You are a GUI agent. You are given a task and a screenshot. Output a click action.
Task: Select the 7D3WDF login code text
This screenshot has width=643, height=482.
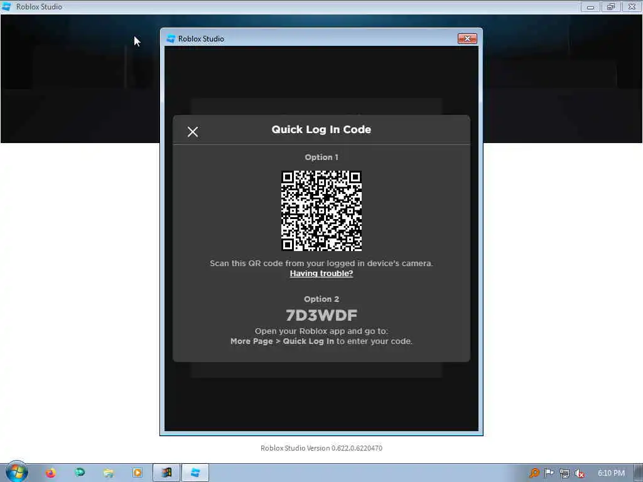(x=321, y=315)
